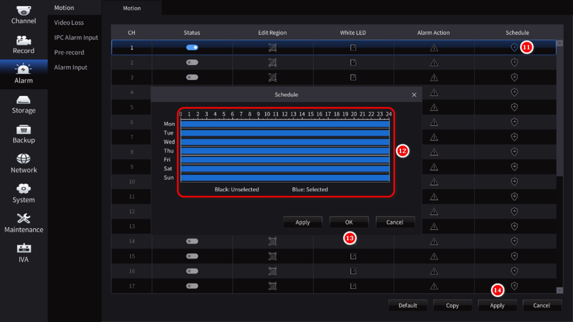Open the Maintenance tools section
This screenshot has height=322, width=573.
coord(23,223)
